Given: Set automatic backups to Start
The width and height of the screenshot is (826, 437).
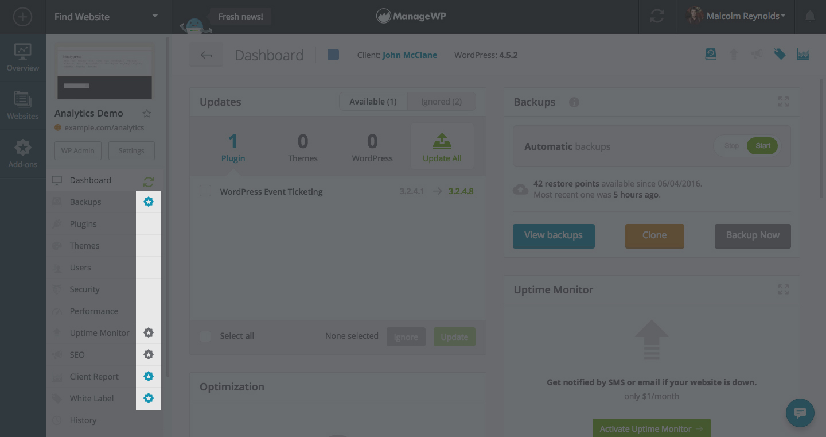Looking at the screenshot, I should click(762, 146).
